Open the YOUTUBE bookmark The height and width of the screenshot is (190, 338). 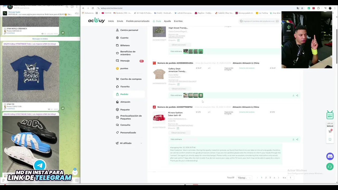pyautogui.click(x=106, y=13)
